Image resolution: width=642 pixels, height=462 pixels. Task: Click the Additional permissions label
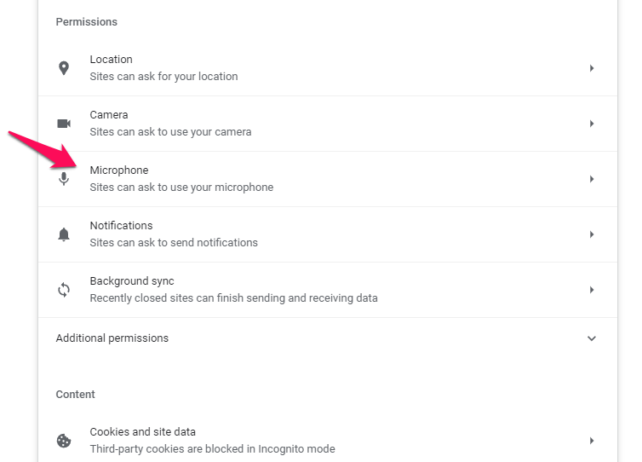click(x=112, y=338)
